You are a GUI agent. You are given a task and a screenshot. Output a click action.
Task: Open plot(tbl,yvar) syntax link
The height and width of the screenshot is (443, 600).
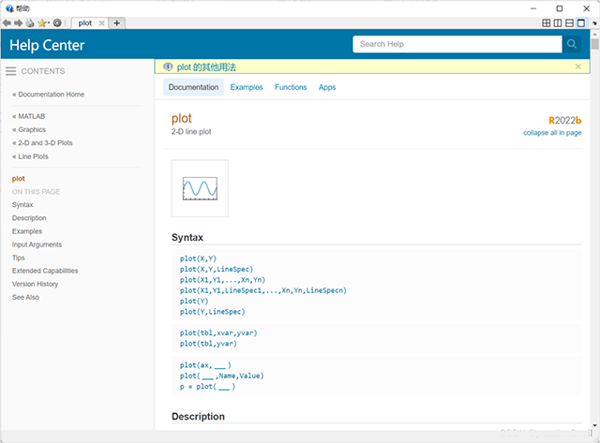click(x=208, y=344)
